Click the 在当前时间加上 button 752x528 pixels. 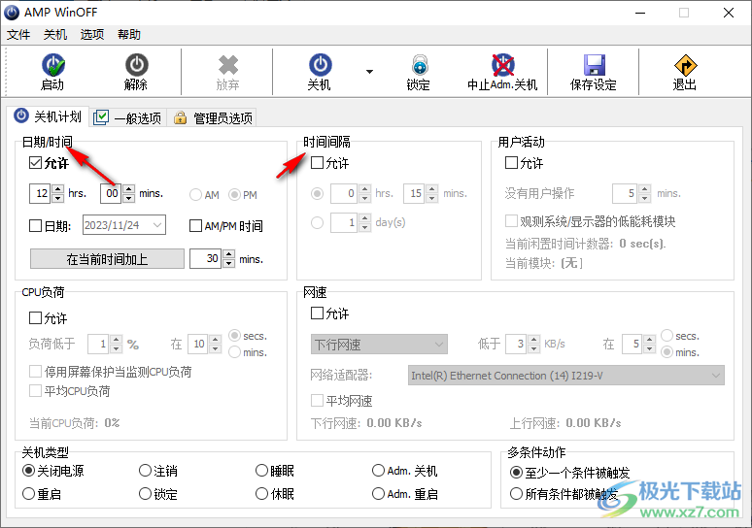point(107,259)
